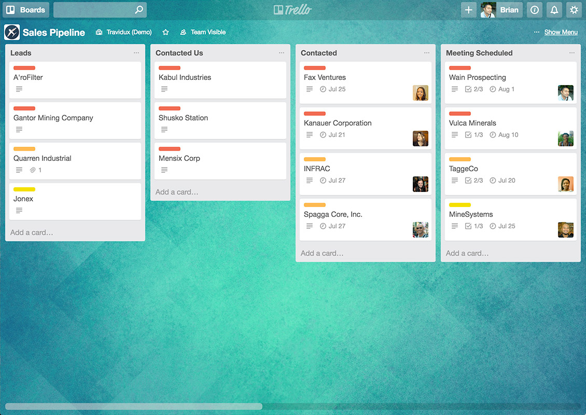Screen dimensions: 586x415
Task: Open the gear settings icon
Action: (574, 9)
